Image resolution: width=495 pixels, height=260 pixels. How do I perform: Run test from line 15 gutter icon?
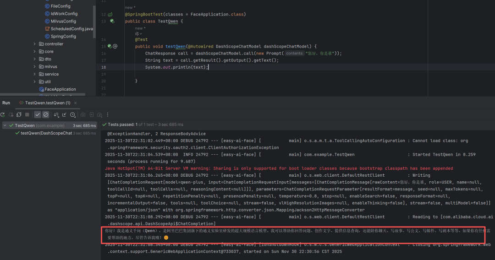point(110,46)
